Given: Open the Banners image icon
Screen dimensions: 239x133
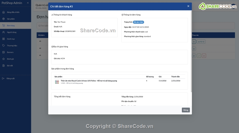Looking at the screenshot, I should click(4, 52).
